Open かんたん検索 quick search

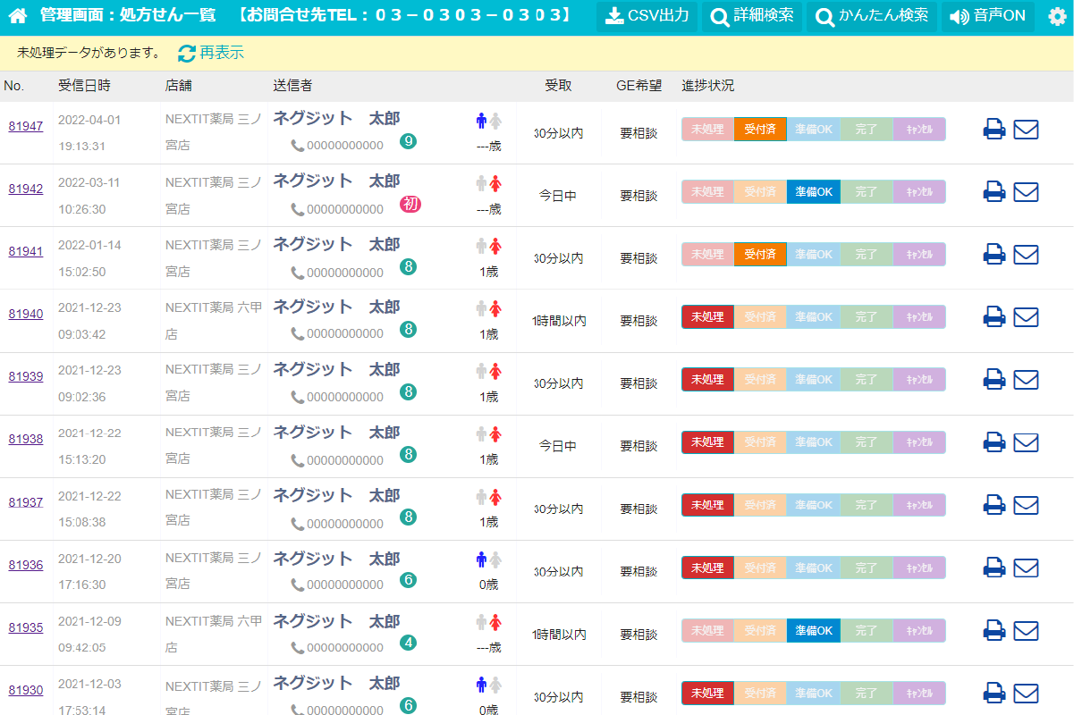tap(871, 17)
